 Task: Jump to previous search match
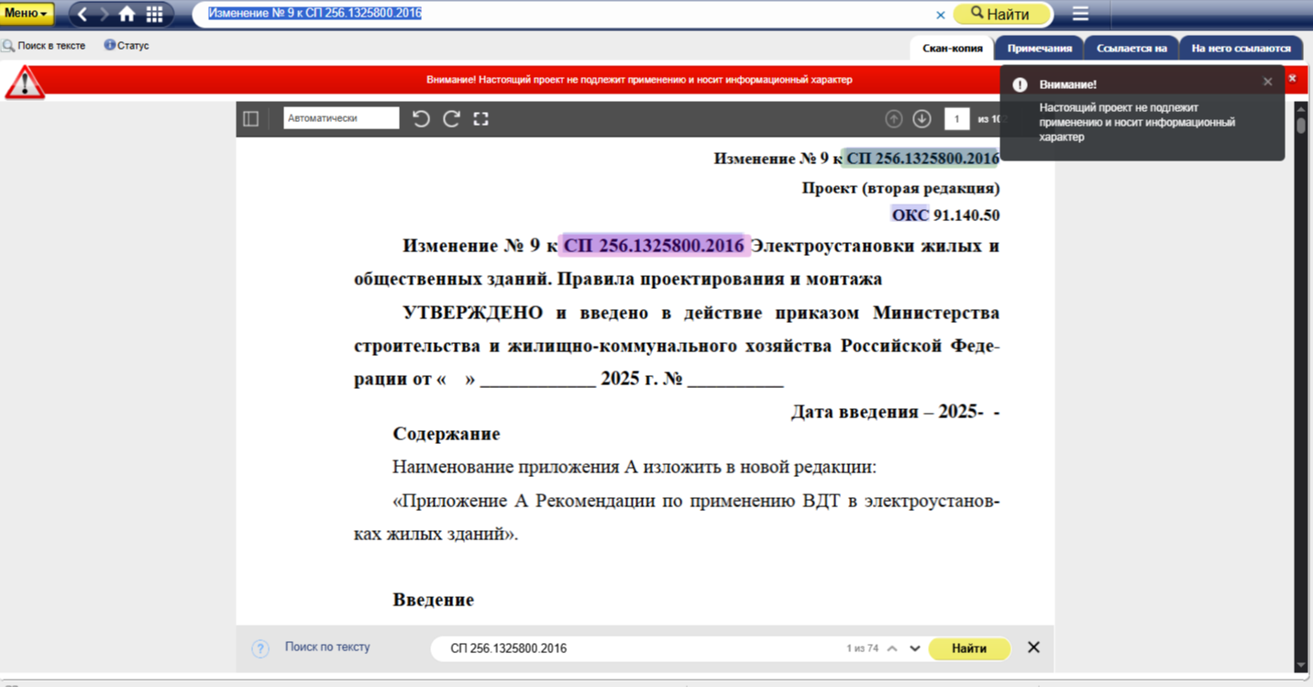pos(894,648)
